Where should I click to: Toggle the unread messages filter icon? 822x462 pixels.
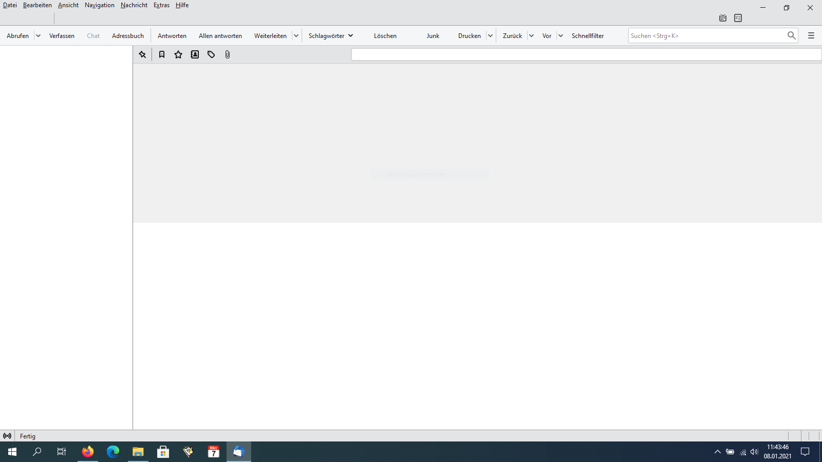(x=162, y=54)
